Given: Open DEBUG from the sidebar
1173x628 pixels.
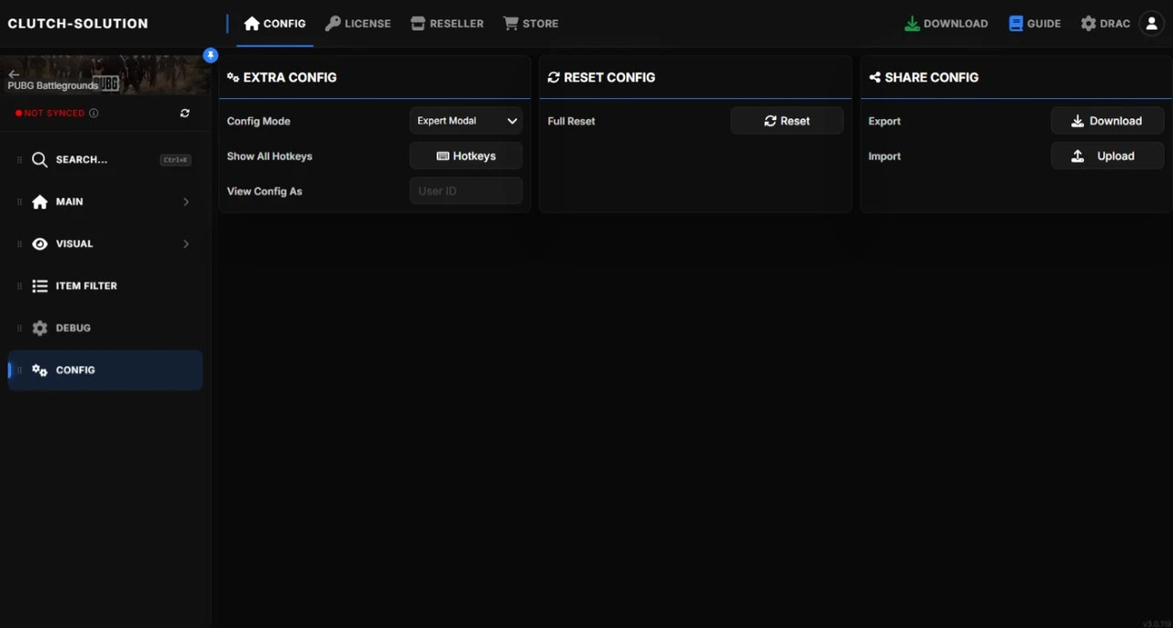Looking at the screenshot, I should [x=105, y=328].
